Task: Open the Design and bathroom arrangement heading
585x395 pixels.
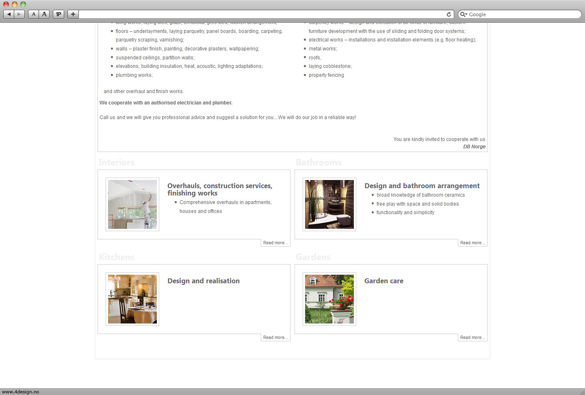Action: pyautogui.click(x=422, y=186)
